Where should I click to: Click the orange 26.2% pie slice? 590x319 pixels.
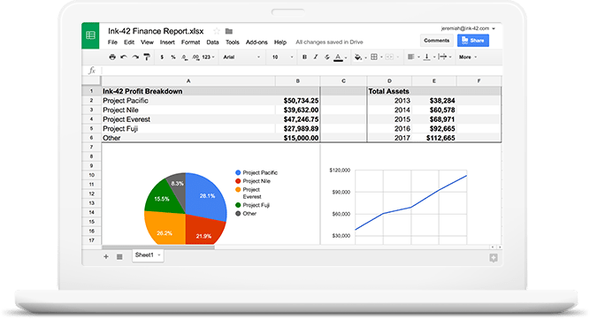click(165, 227)
